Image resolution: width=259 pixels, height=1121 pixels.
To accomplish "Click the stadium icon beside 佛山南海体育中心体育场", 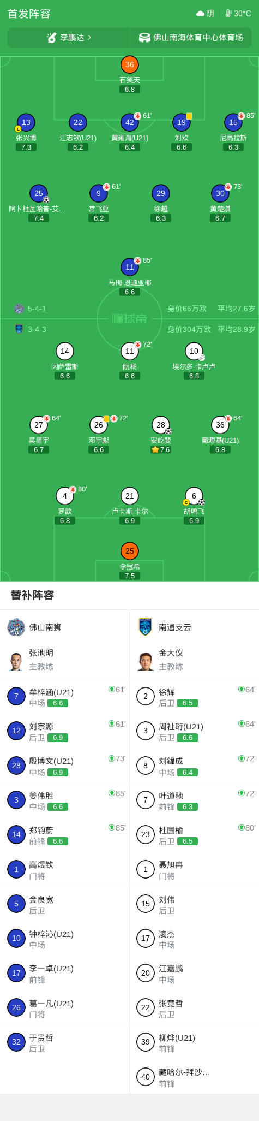I will (144, 38).
